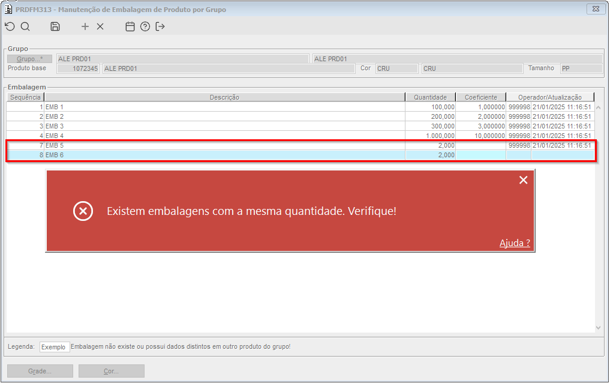The height and width of the screenshot is (383, 610).
Task: Add a new row with plus icon
Action: tap(85, 26)
